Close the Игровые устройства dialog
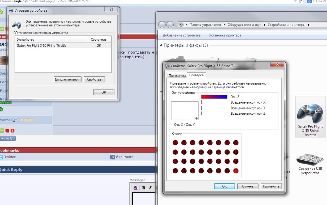Image resolution: width=327 pixels, height=205 pixels. pyautogui.click(x=112, y=9)
